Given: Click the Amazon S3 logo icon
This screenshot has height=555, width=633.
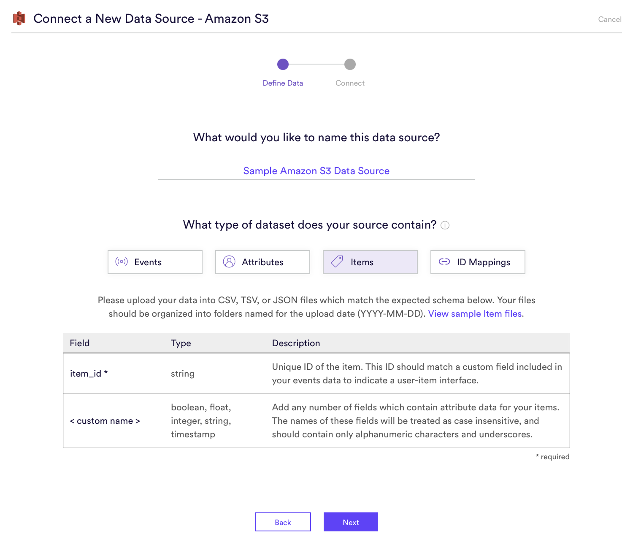Looking at the screenshot, I should pyautogui.click(x=19, y=19).
